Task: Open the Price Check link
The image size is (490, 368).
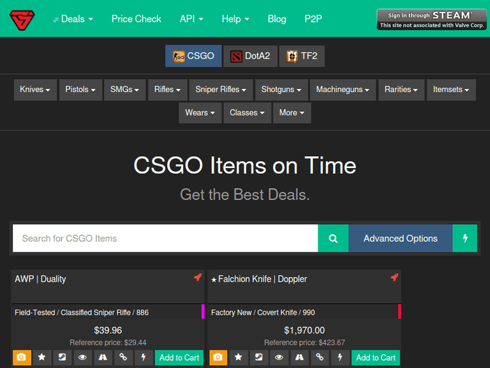Action: (x=136, y=19)
